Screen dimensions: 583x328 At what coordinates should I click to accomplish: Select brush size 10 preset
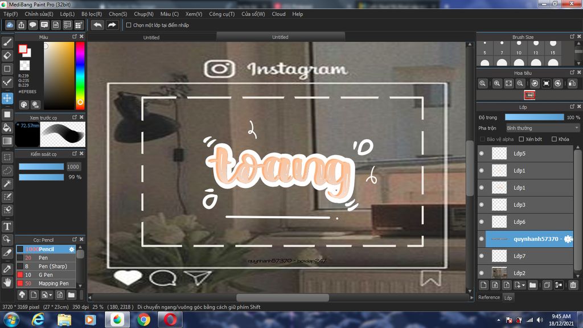(x=519, y=48)
